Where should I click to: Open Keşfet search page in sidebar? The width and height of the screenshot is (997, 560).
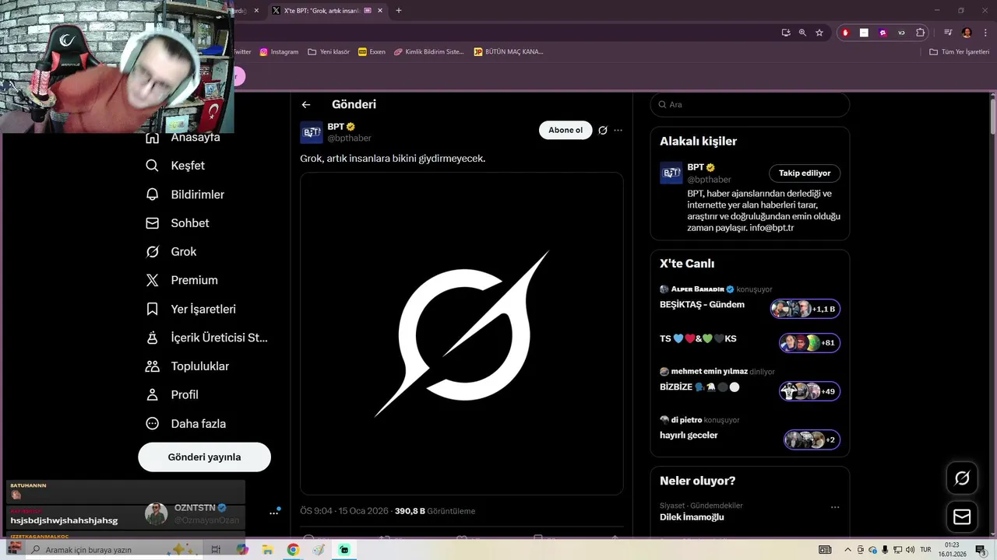[x=176, y=166]
